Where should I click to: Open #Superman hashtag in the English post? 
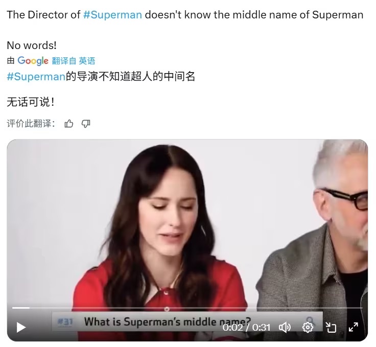(x=112, y=15)
